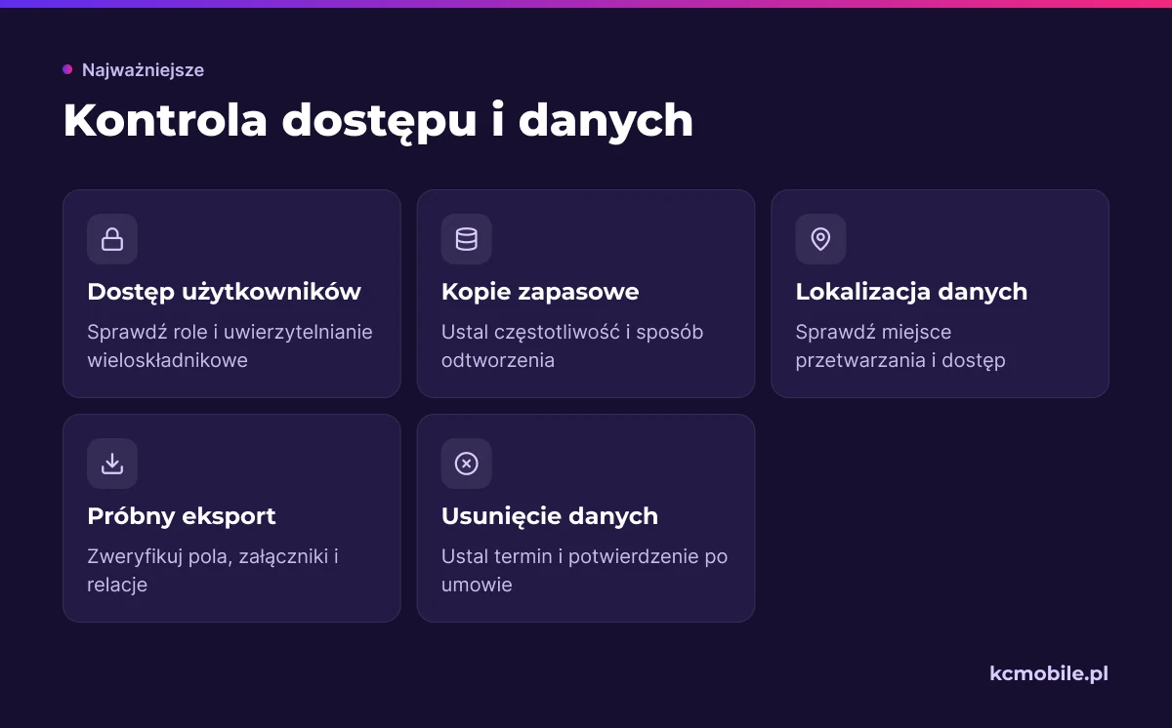Select the Lokalizacja danych heading
The width and height of the screenshot is (1172, 728).
[911, 292]
